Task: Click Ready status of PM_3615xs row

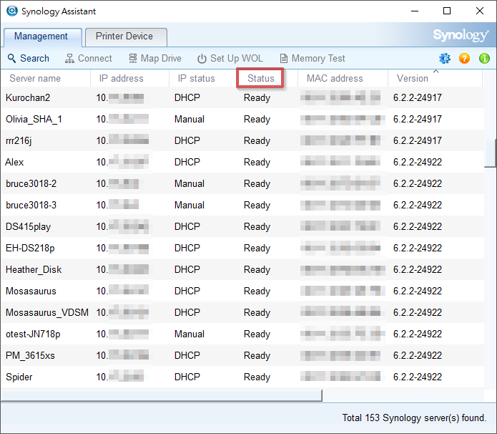Action: [257, 355]
